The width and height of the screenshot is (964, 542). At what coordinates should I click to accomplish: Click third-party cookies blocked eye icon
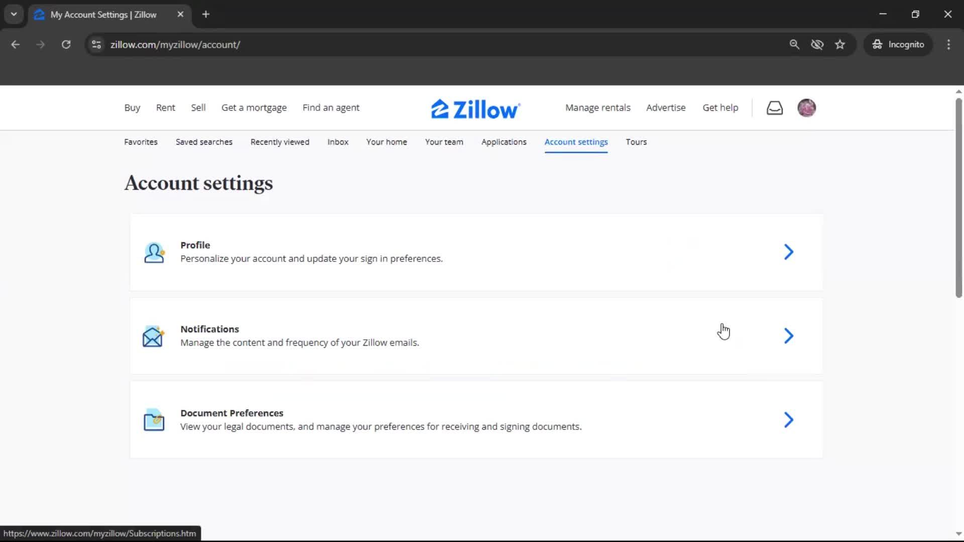[x=817, y=45]
